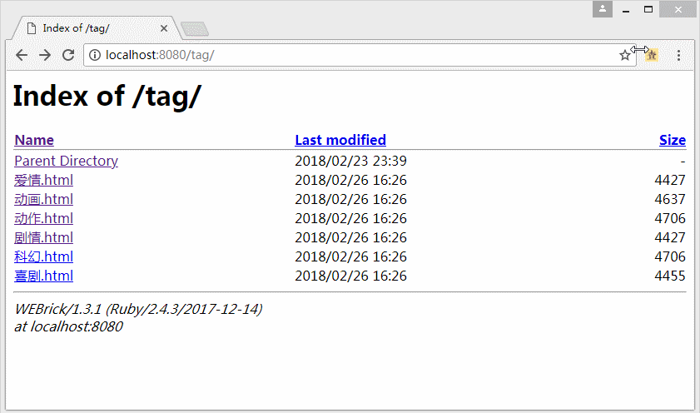Viewport: 700px width, 413px height.
Task: Reload the page with the refresh icon
Action: tap(68, 55)
